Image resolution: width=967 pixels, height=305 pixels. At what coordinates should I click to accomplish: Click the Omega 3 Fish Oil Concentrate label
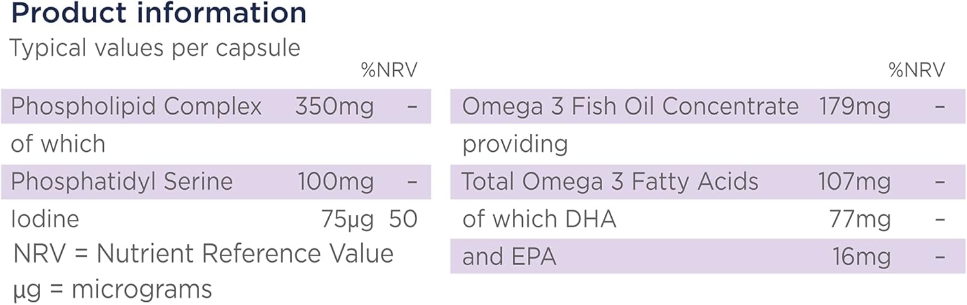[x=630, y=106]
